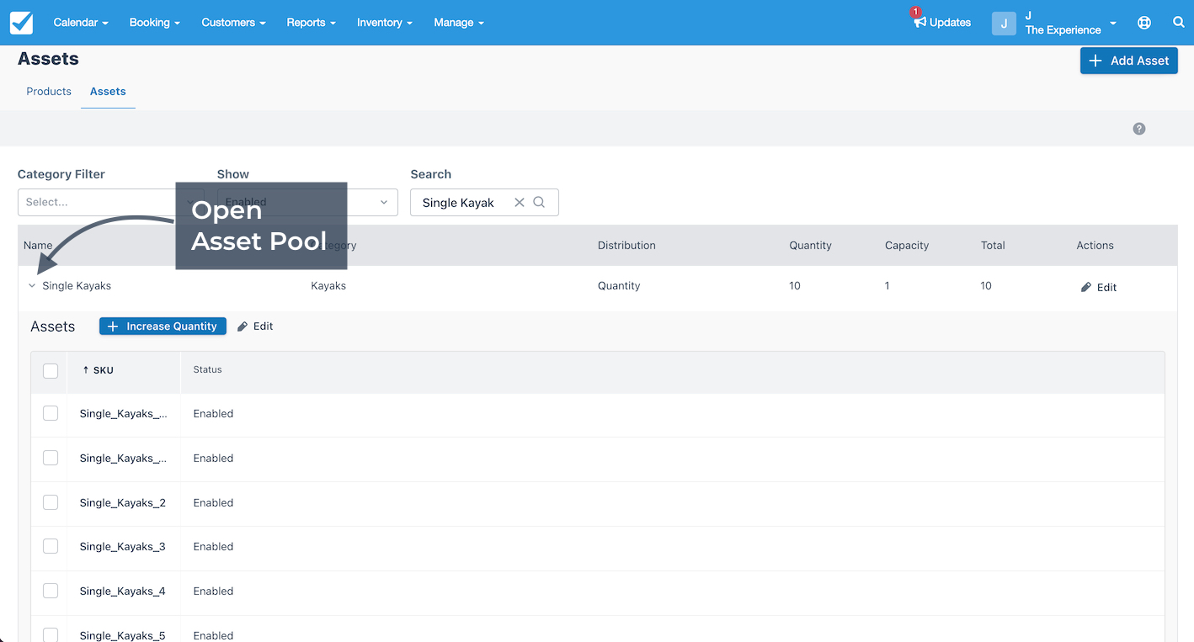The height and width of the screenshot is (642, 1194).
Task: Toggle the select-all checkbox in SKU header
Action: coord(51,370)
